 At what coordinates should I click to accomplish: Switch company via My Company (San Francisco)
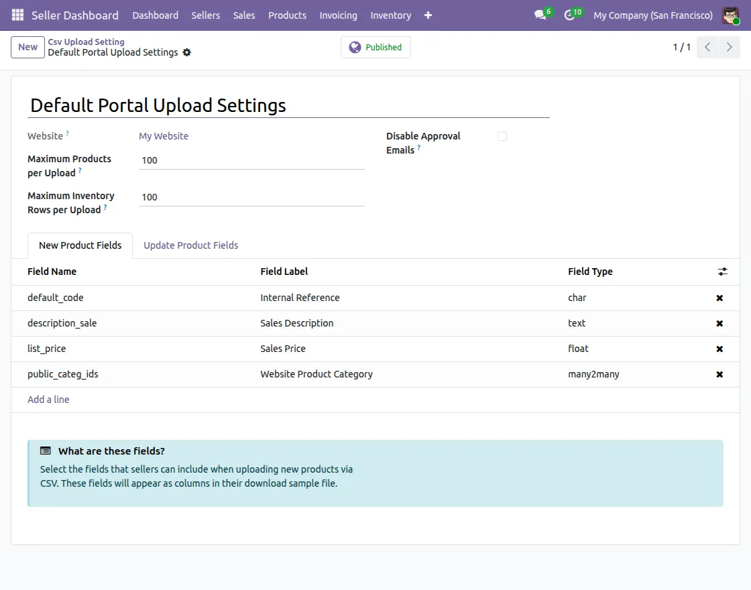pos(653,15)
